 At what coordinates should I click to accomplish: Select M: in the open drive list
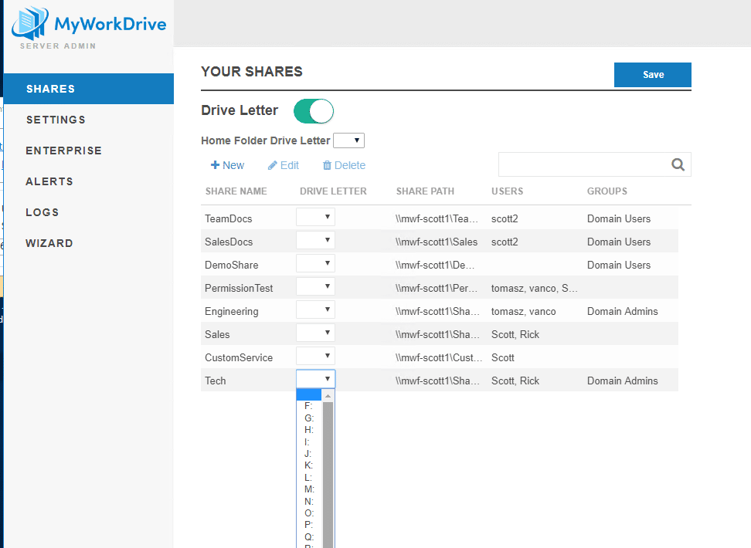[x=309, y=489]
